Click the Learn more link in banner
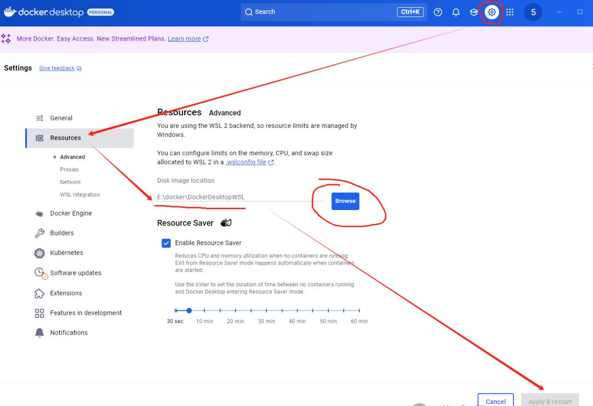This screenshot has height=406, width=593. click(184, 39)
